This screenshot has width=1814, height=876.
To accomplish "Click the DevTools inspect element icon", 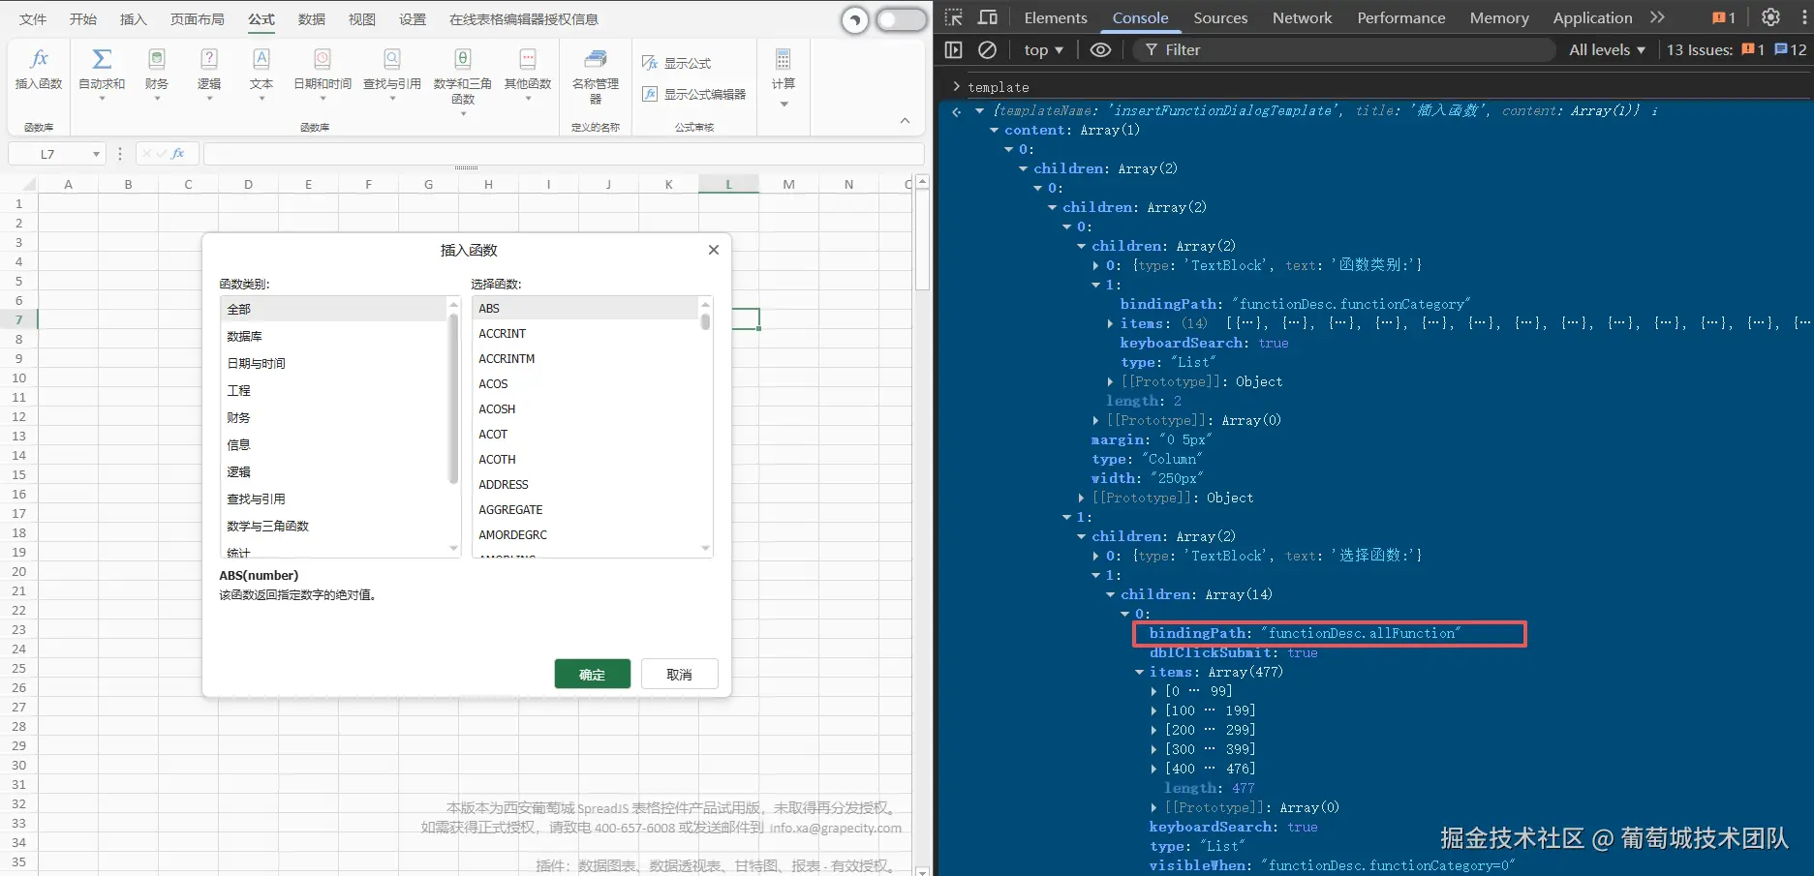I will [954, 17].
